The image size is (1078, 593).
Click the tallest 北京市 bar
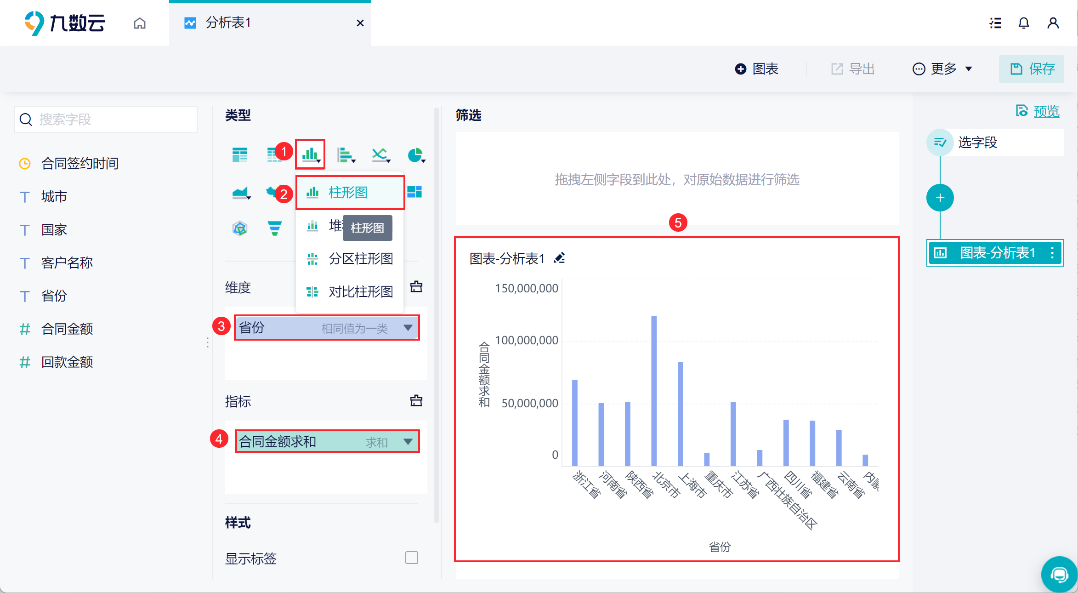tap(653, 391)
